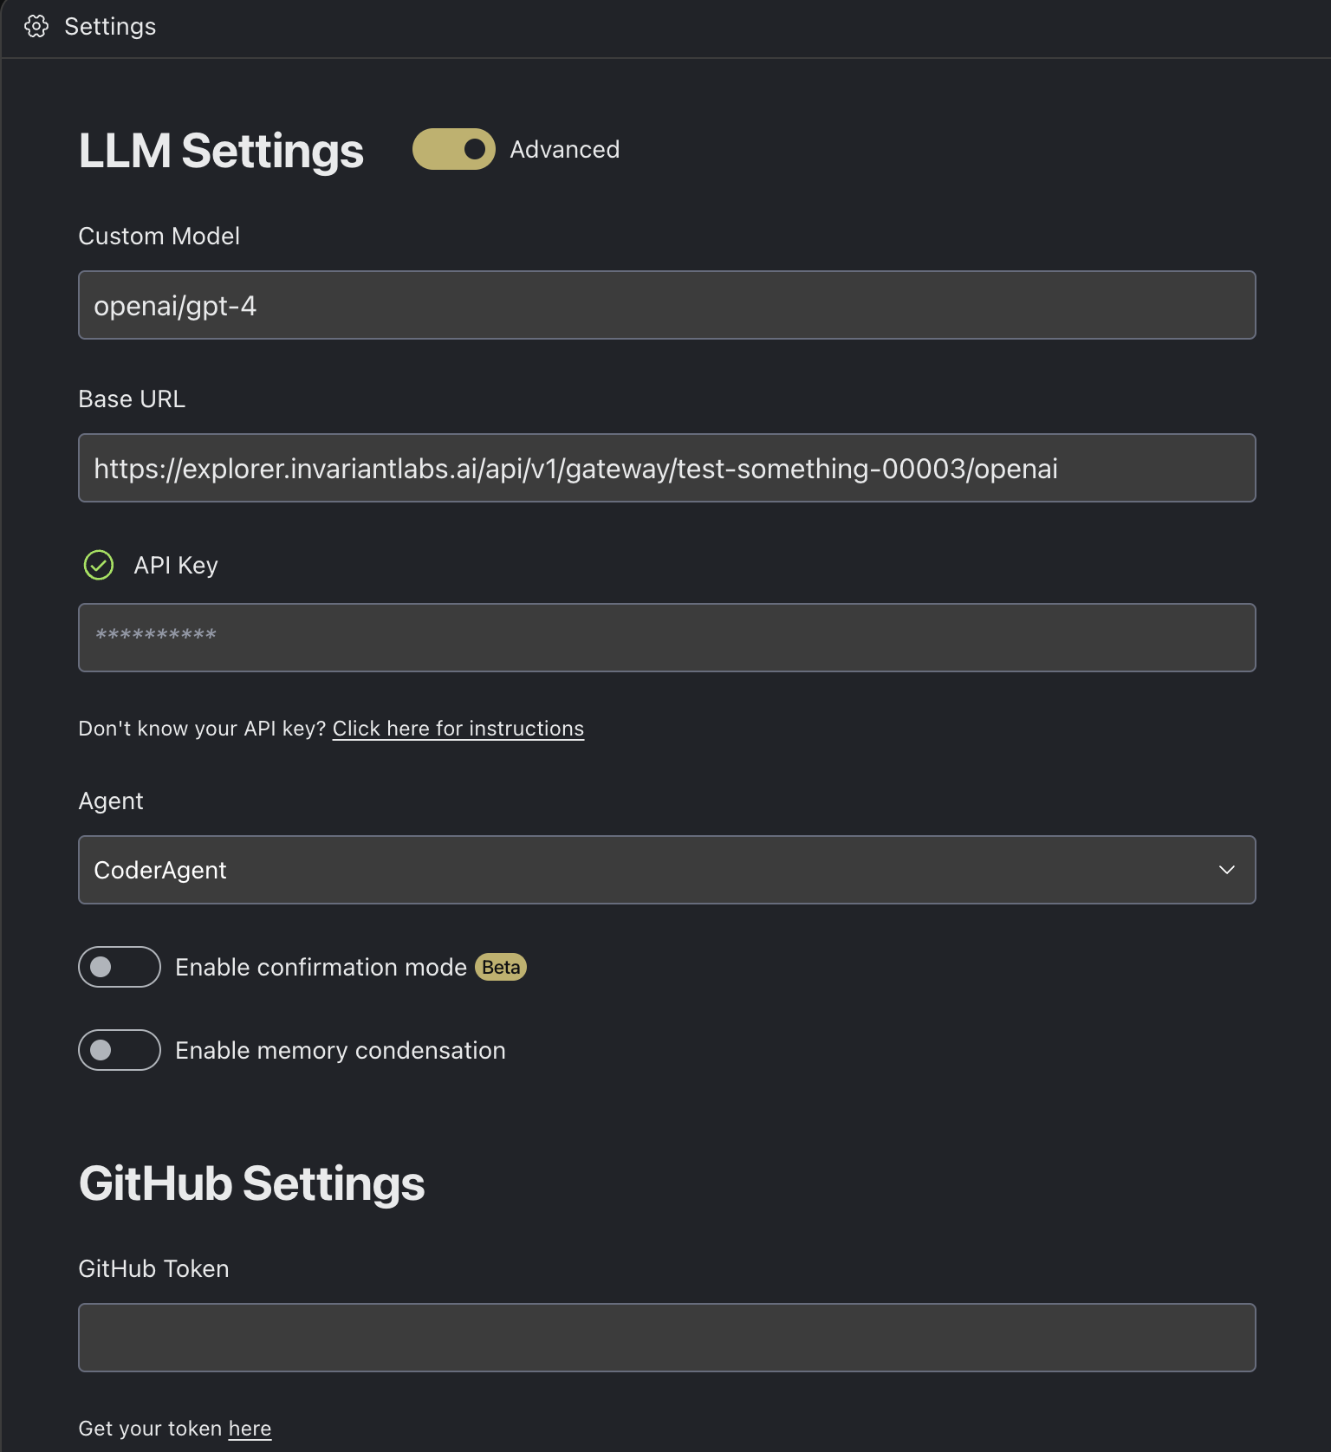Screen dimensions: 1331x1452
Task: Click the Settings gear icon
Action: pos(36,27)
